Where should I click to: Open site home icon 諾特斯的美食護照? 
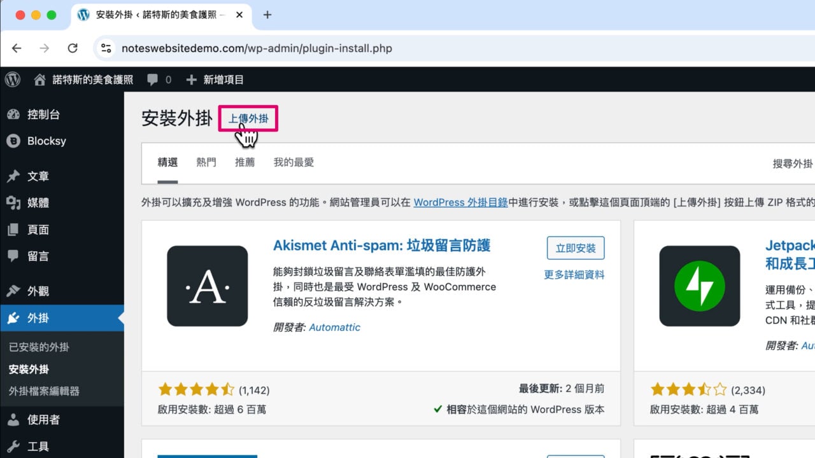40,80
